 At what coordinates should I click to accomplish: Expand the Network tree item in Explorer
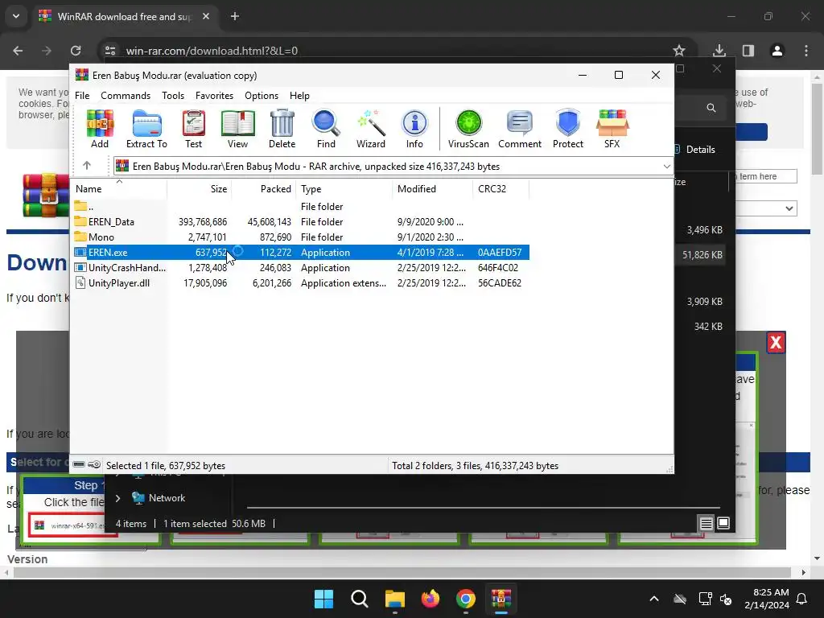click(118, 497)
